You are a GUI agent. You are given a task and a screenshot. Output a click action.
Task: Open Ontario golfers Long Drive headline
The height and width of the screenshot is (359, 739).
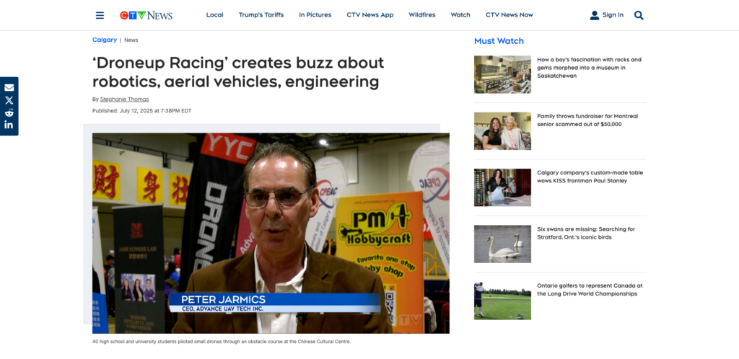590,290
